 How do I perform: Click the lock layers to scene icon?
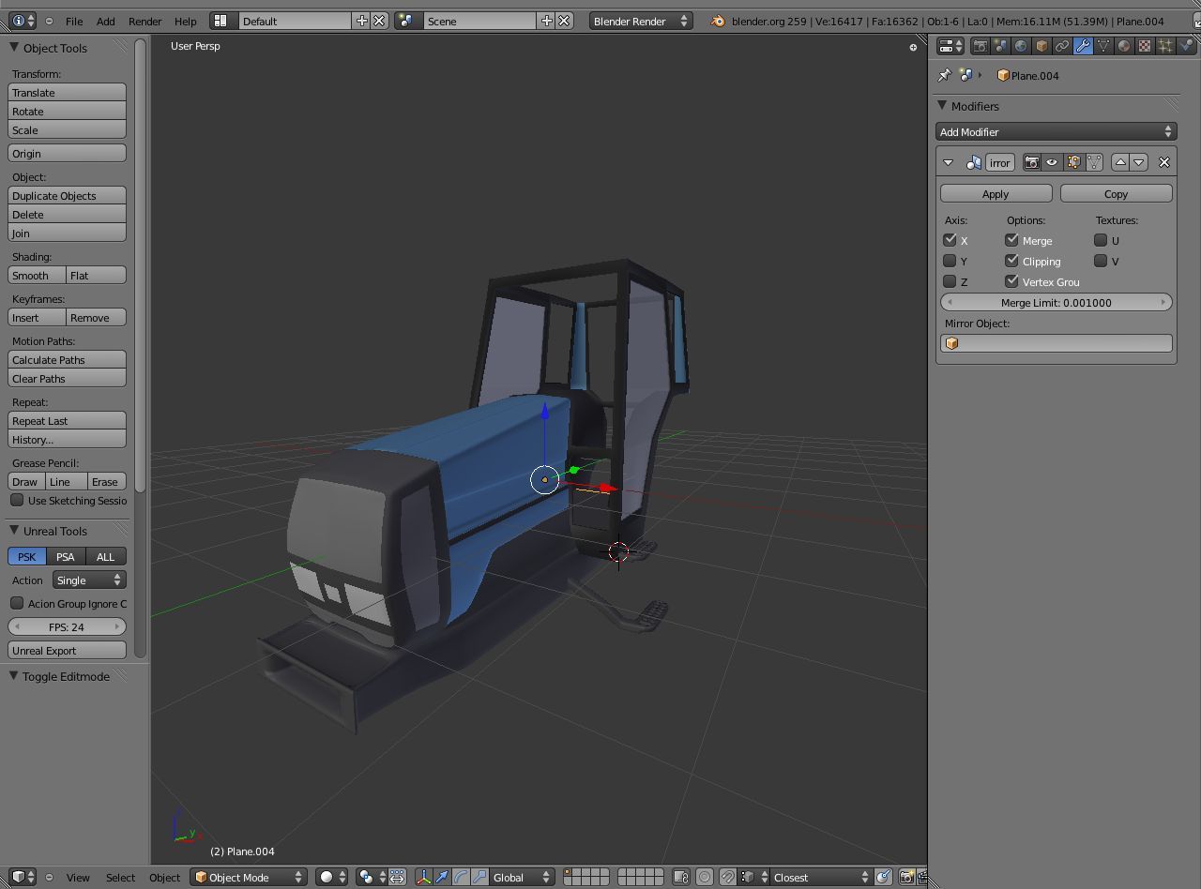[x=681, y=877]
